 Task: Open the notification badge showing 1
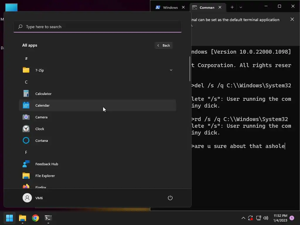pyautogui.click(x=292, y=218)
